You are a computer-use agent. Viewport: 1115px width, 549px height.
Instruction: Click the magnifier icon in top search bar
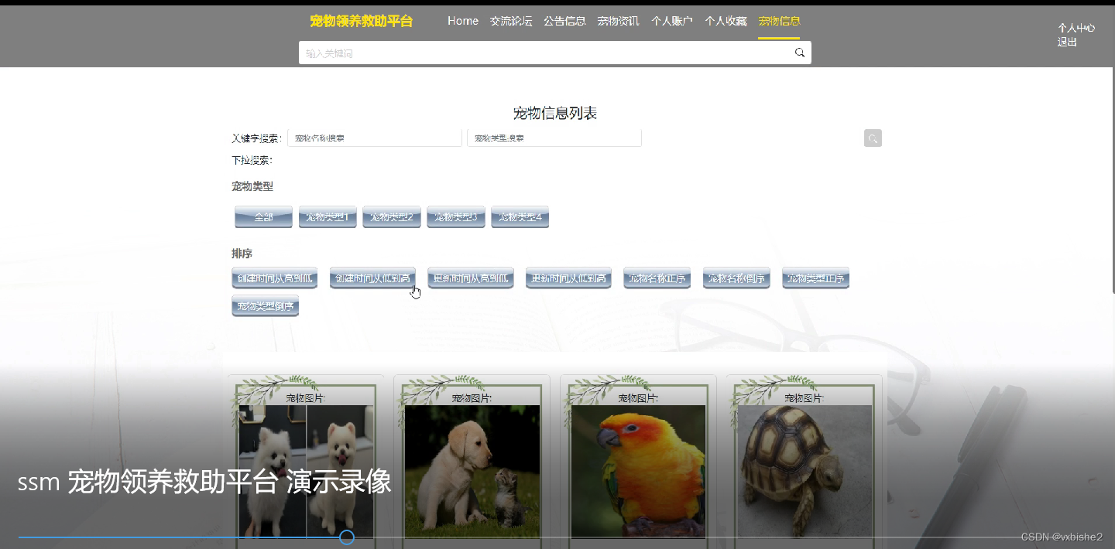click(x=800, y=53)
